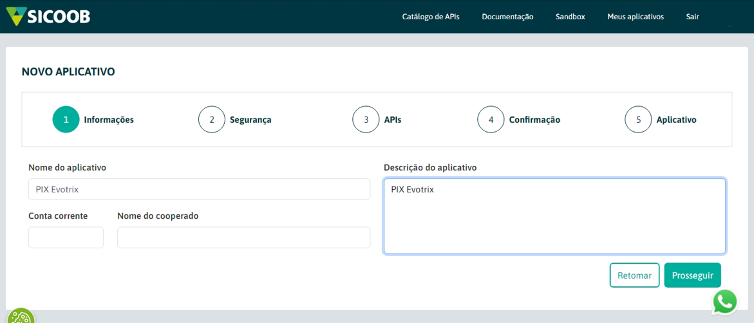Click into the Conta corrente field
The image size is (754, 323).
click(66, 237)
